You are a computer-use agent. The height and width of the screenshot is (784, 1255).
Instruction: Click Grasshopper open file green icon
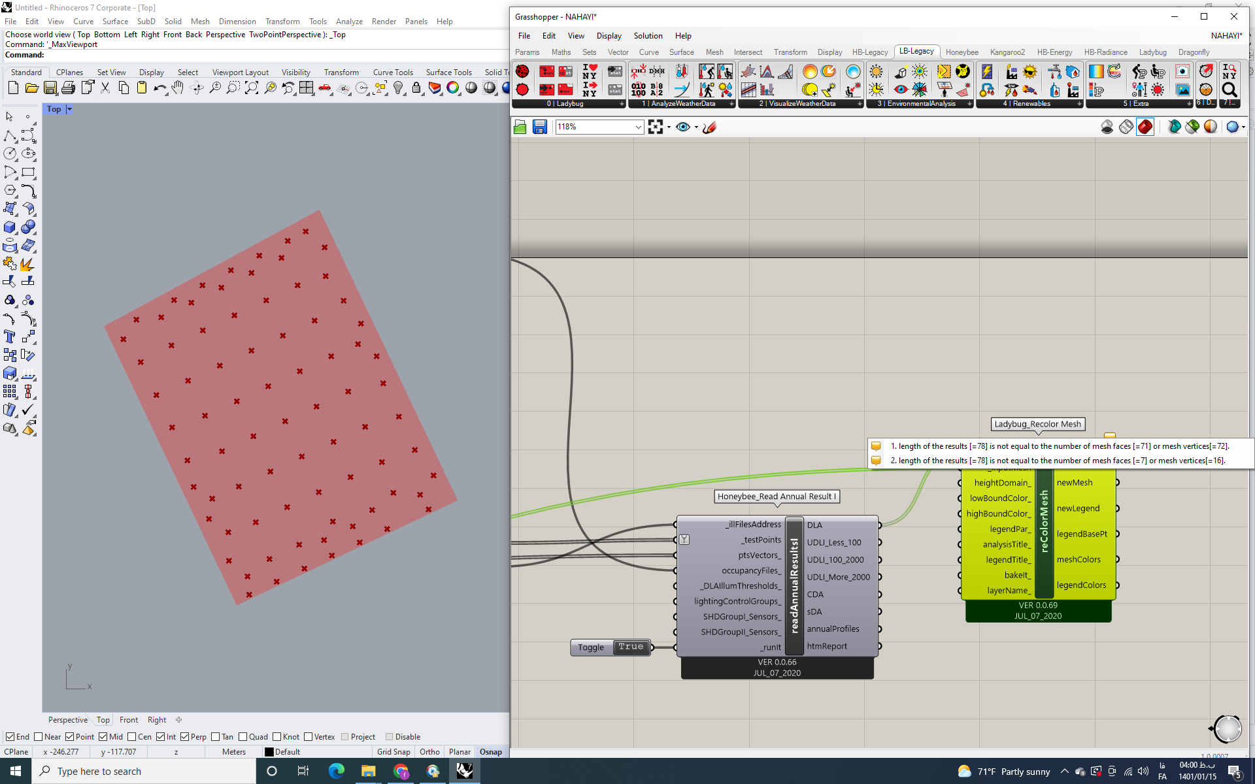[x=520, y=127]
